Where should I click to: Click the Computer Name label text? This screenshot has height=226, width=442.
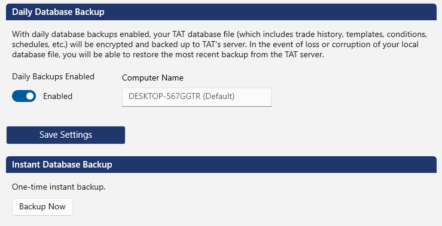(153, 78)
